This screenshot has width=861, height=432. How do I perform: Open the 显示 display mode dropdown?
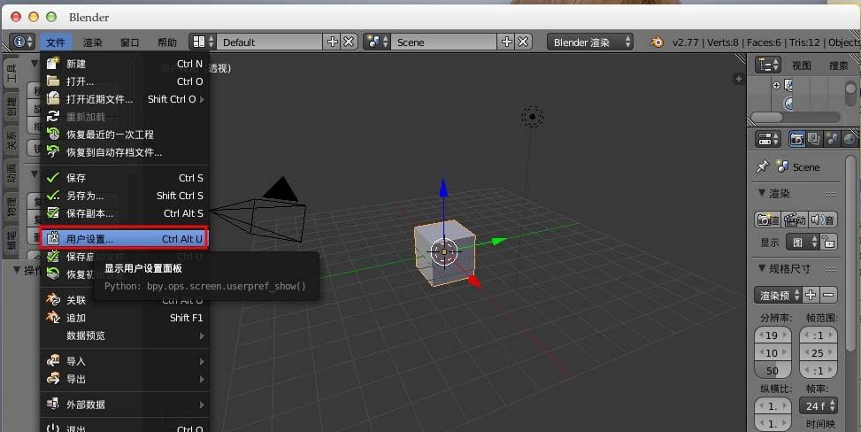(803, 242)
